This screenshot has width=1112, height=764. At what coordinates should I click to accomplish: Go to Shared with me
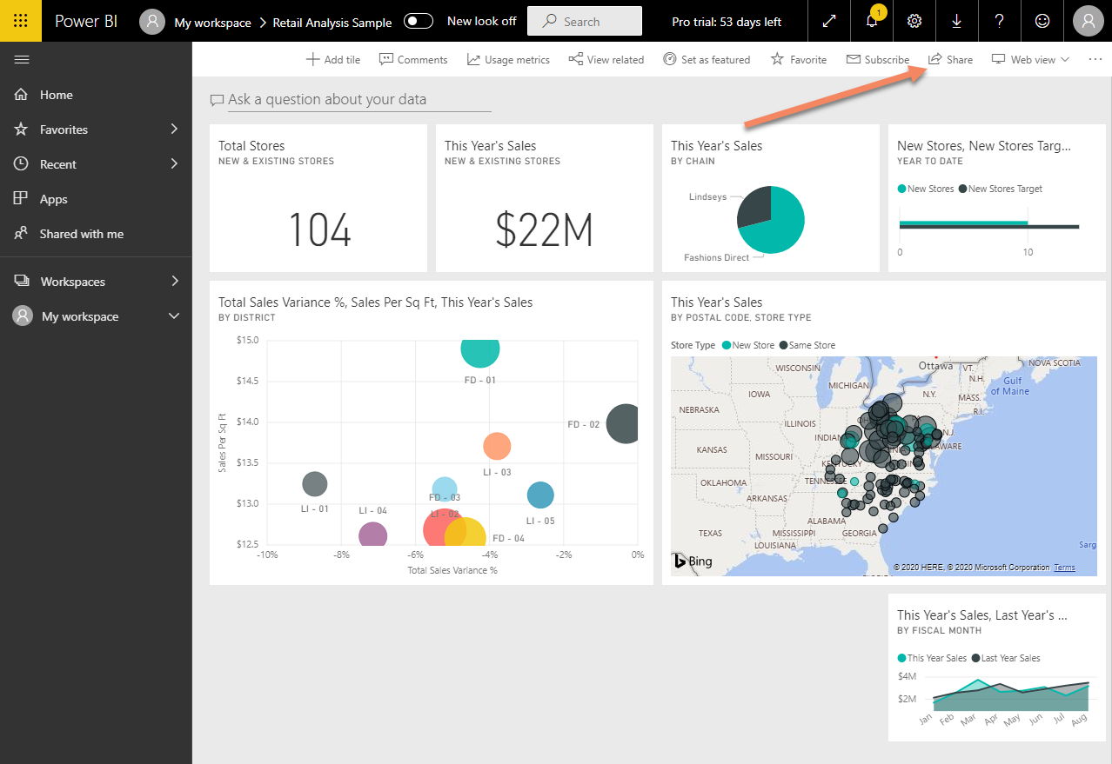pos(83,233)
